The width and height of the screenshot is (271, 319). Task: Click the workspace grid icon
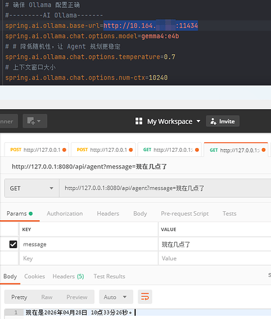click(x=139, y=121)
